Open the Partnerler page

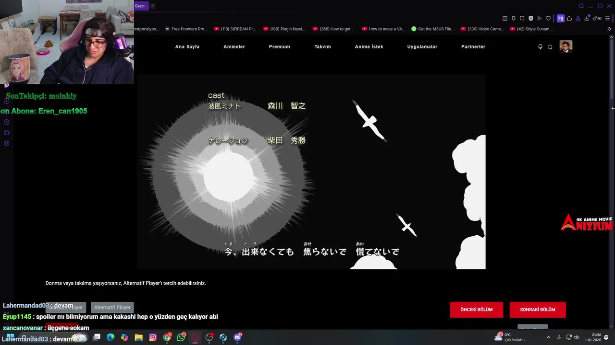point(473,46)
